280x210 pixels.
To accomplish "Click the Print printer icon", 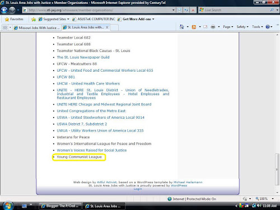I will click(x=213, y=27).
